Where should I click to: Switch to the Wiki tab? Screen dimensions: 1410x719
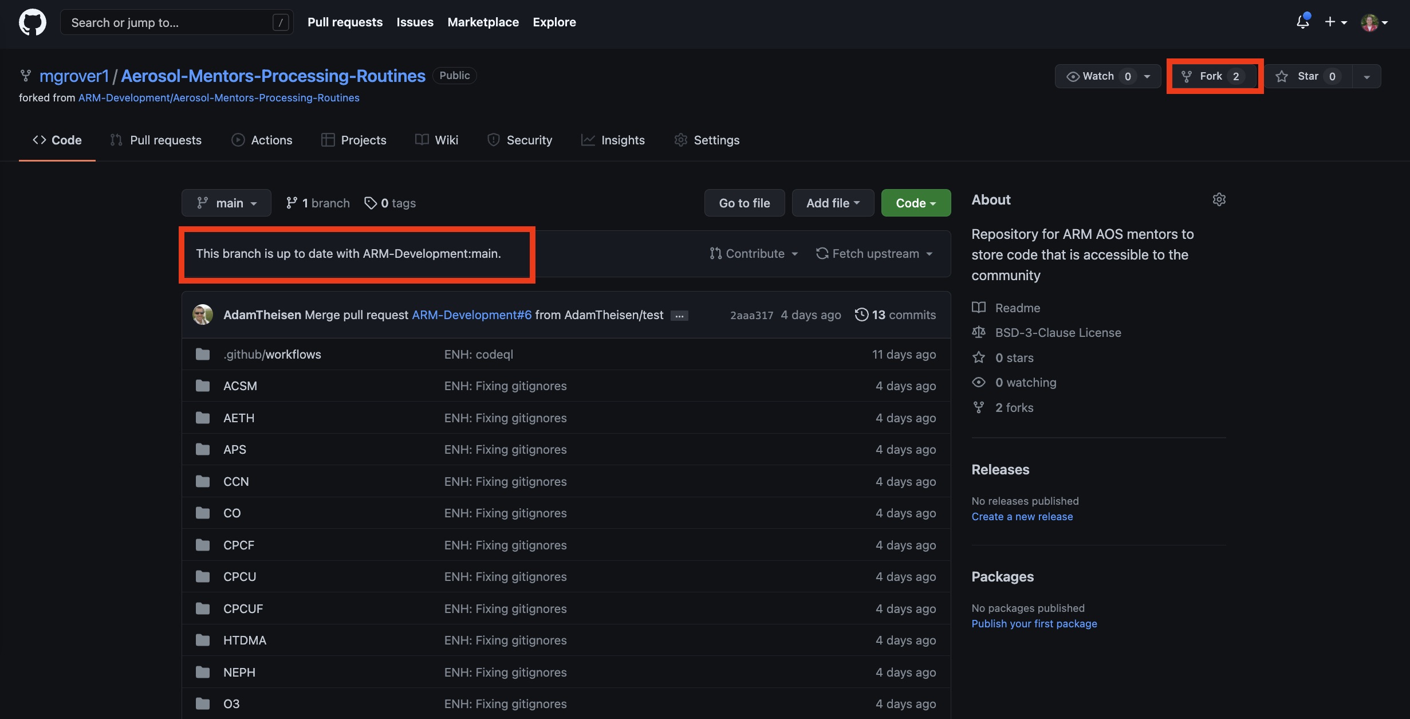[x=436, y=140]
